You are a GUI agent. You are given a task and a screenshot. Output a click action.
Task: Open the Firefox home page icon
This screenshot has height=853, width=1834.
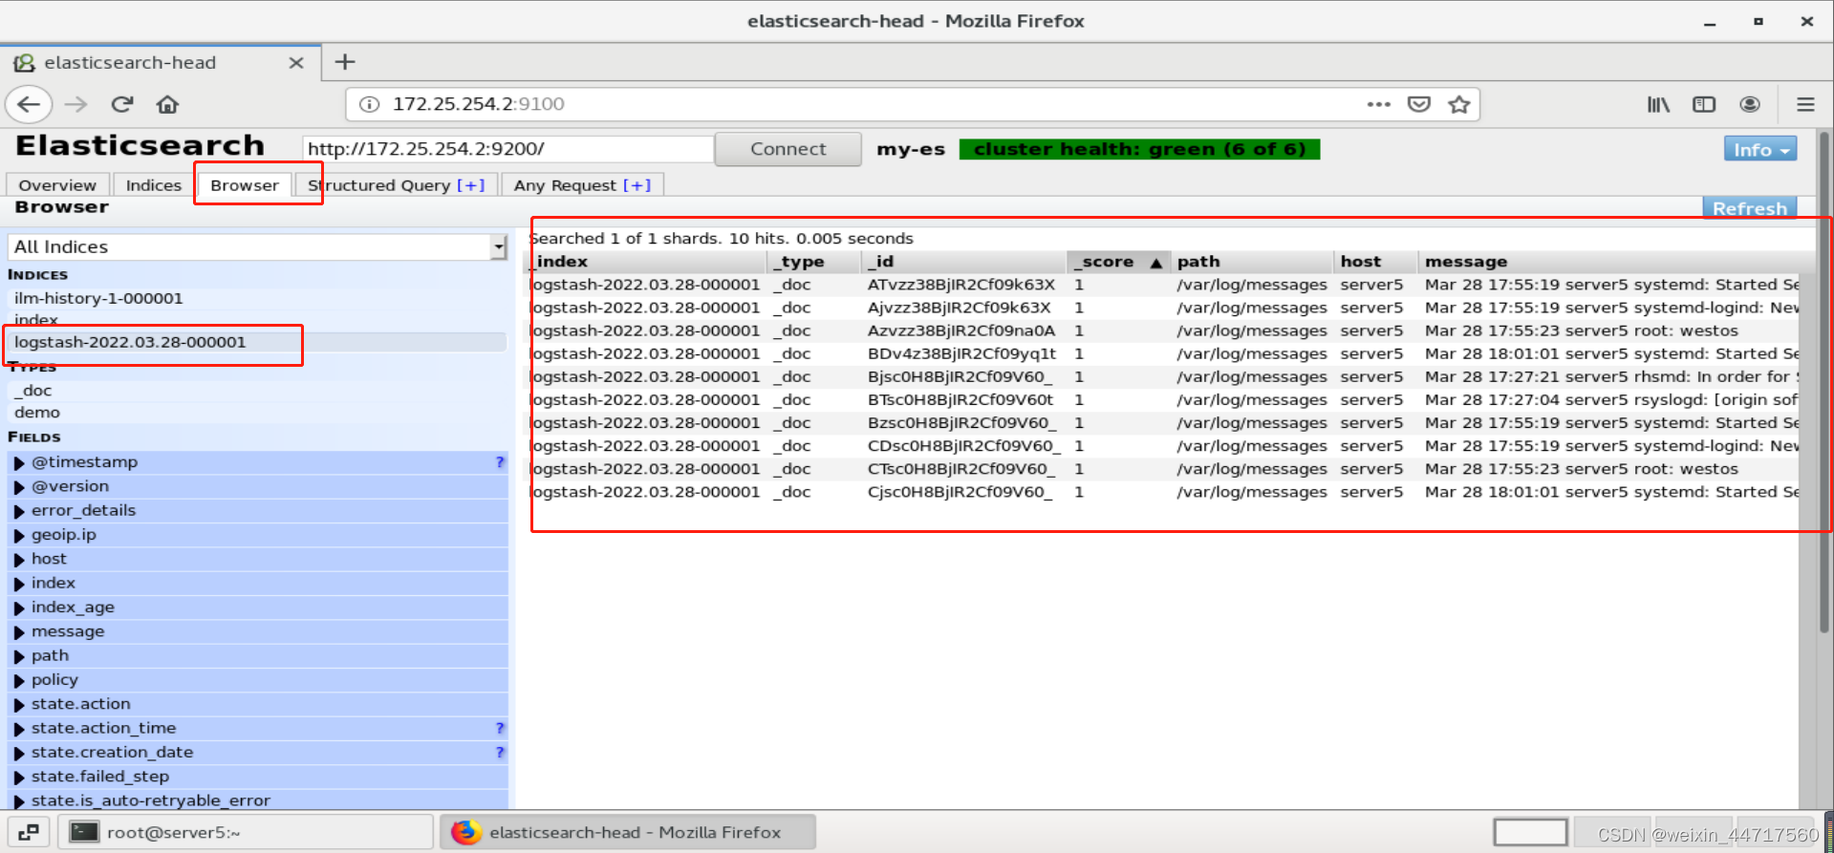click(x=167, y=104)
